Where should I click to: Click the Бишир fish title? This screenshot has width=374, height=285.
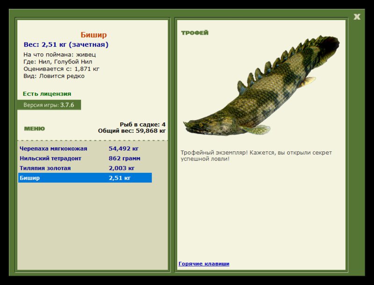coord(93,35)
